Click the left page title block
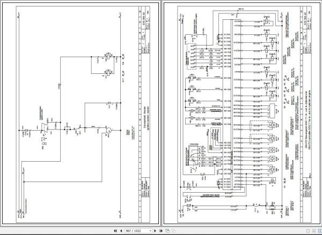322x235 pixels. [x=145, y=115]
